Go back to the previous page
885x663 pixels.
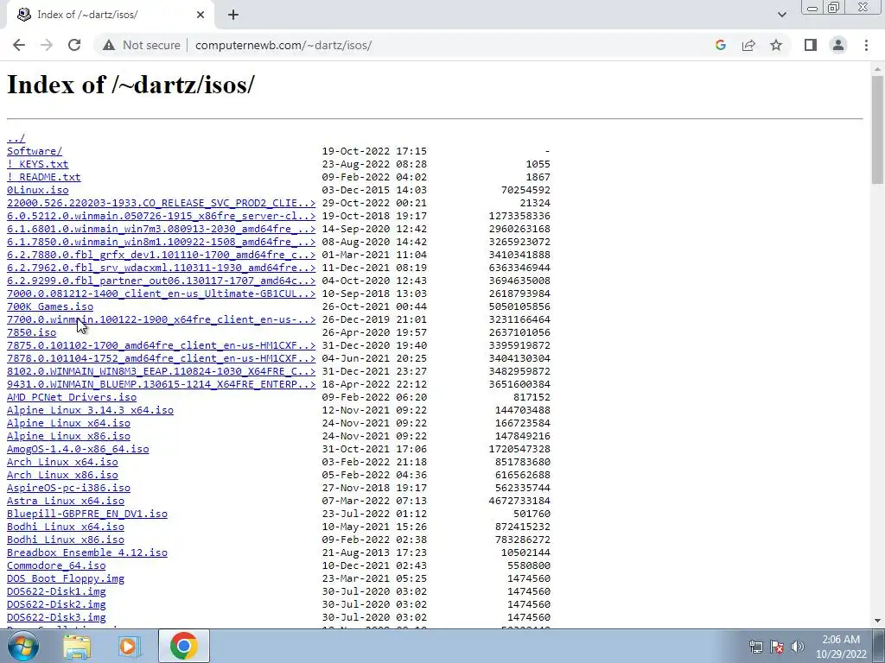coord(19,45)
